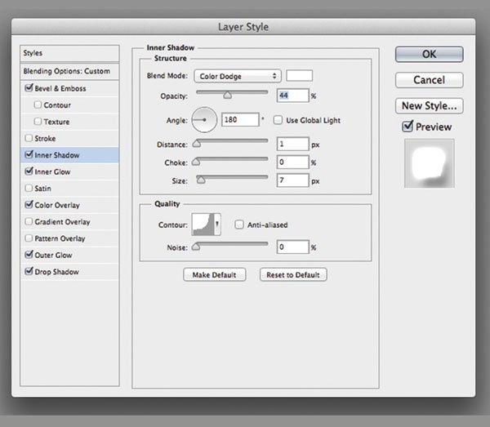This screenshot has height=427, width=490.
Task: Click the shadow color swatch
Action: 299,76
